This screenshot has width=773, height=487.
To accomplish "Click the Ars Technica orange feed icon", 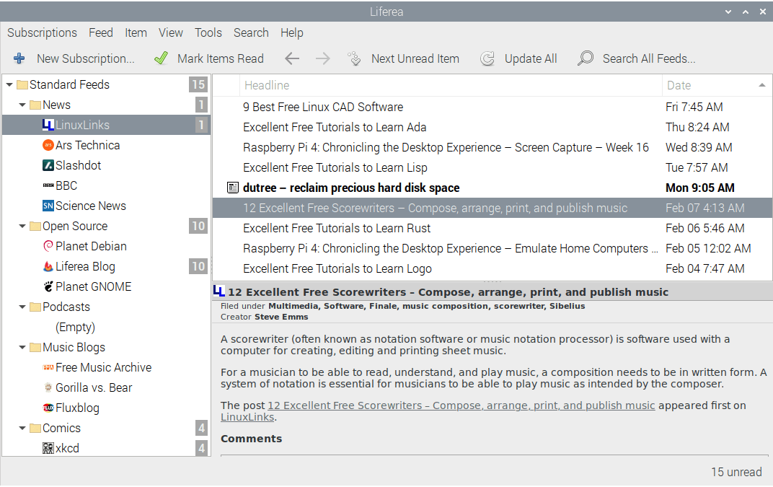I will click(48, 146).
